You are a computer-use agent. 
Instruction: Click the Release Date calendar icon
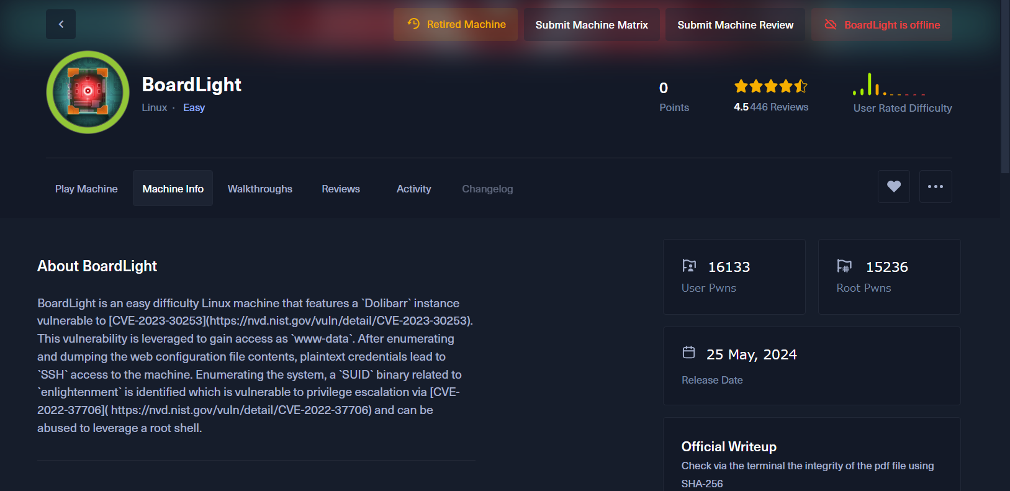click(x=688, y=353)
